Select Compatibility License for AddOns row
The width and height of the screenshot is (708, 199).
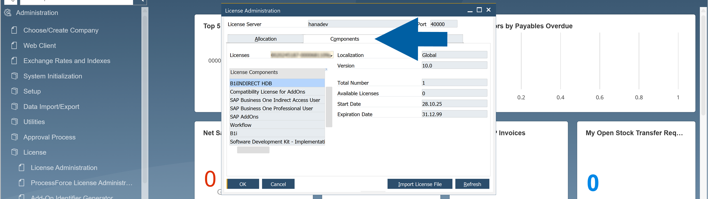[x=277, y=92]
